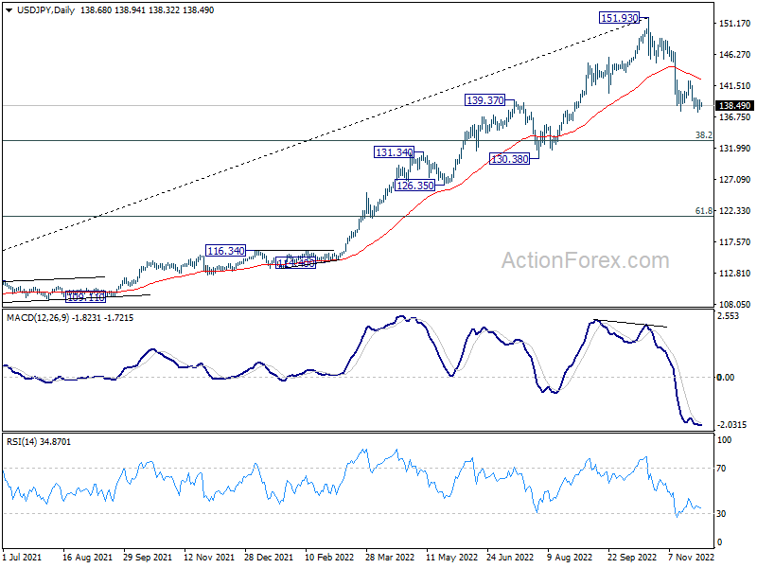Select the 131.340 price label
This screenshot has width=757, height=568.
(394, 152)
